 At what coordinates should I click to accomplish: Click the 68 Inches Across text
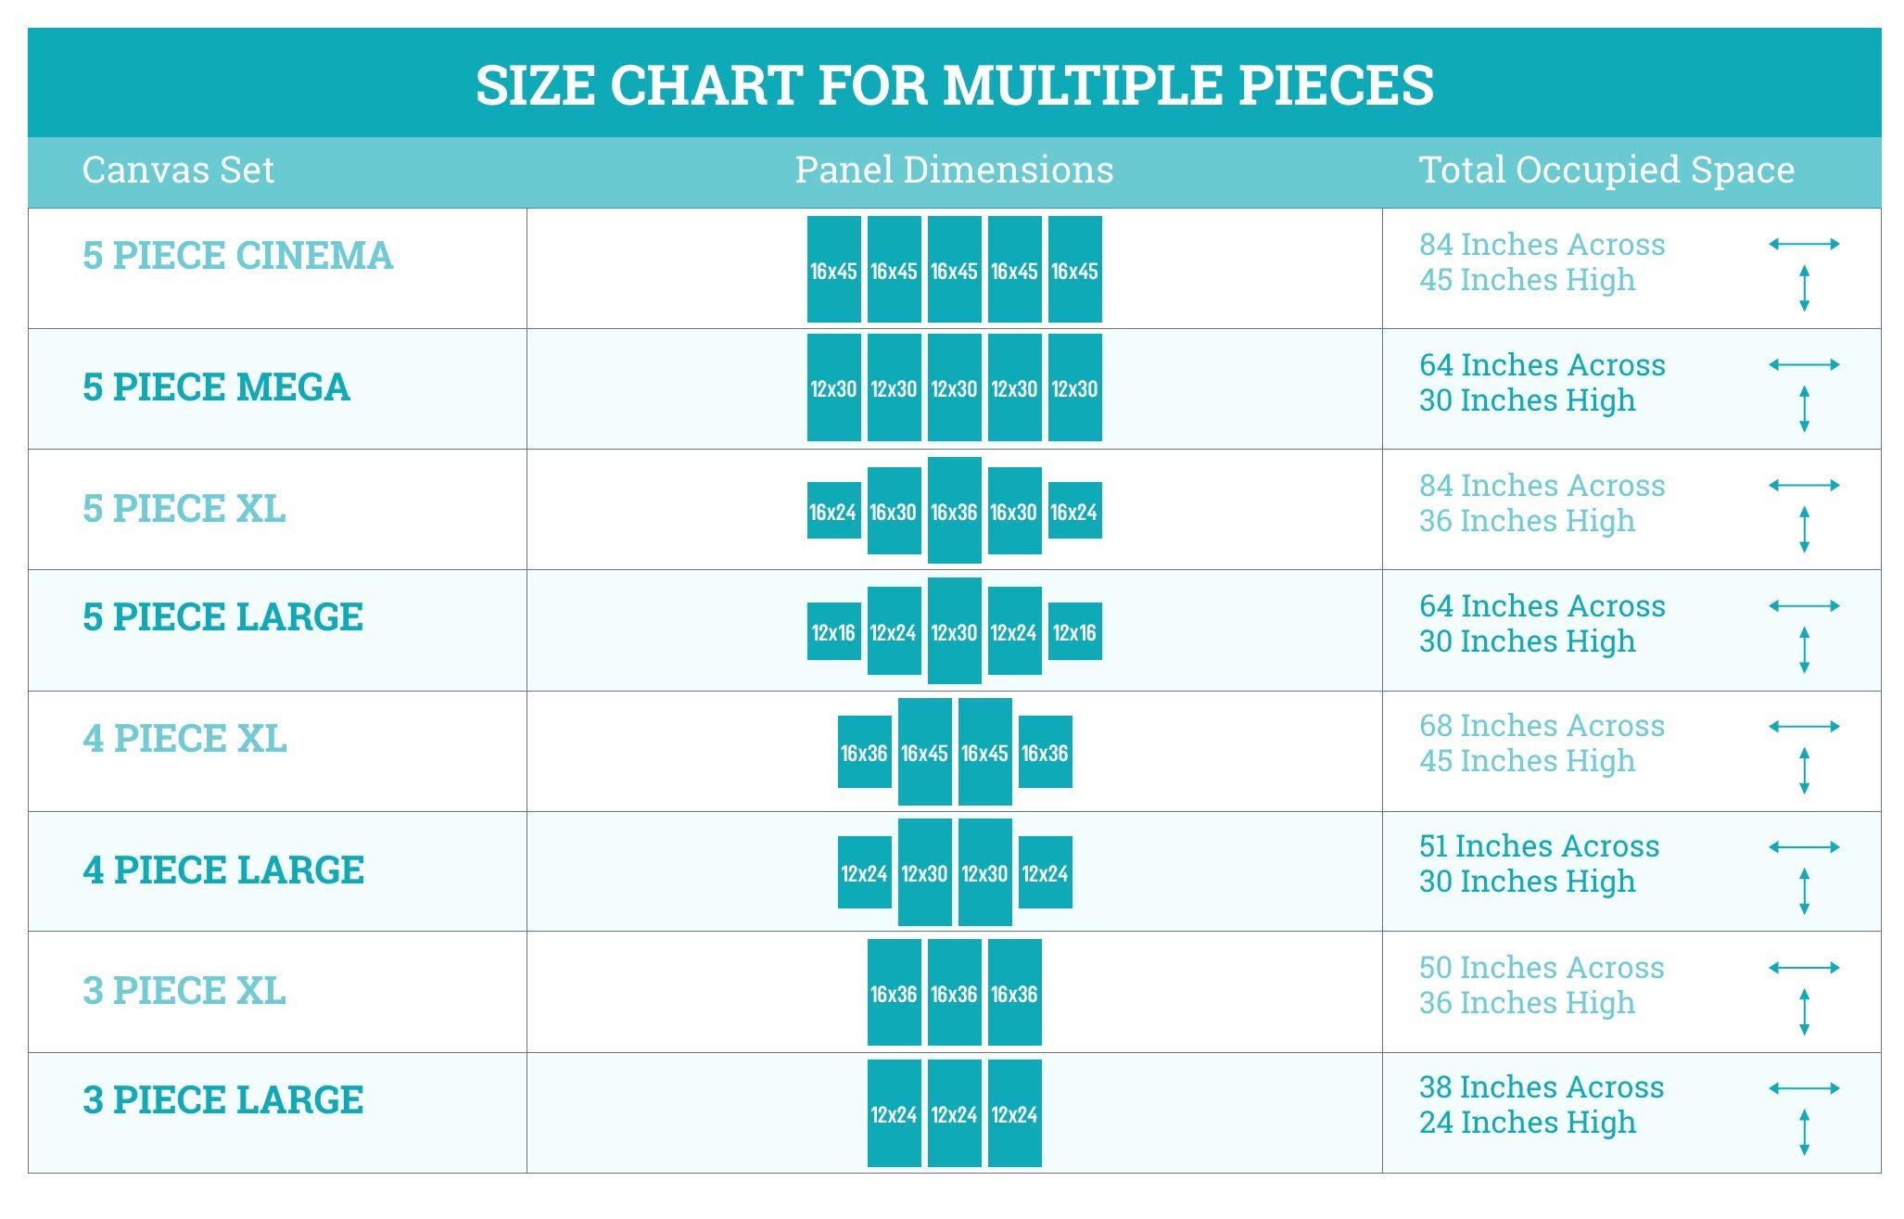(x=1542, y=726)
